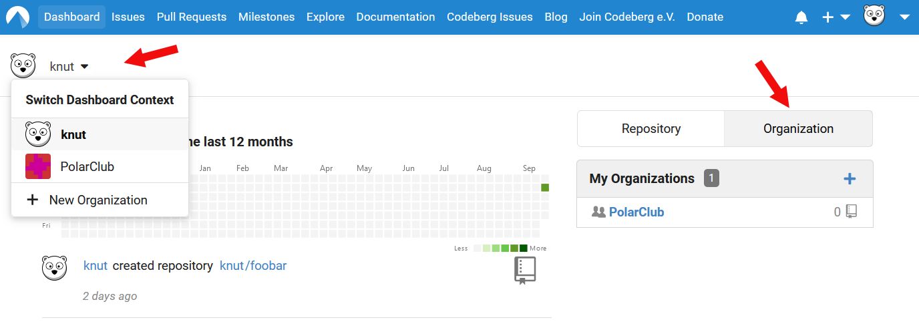Click the green September heatmap square
This screenshot has width=919, height=332.
[545, 188]
